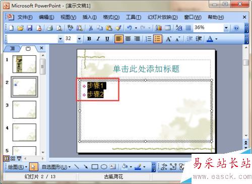Insert a table using the table icon

(x=168, y=28)
